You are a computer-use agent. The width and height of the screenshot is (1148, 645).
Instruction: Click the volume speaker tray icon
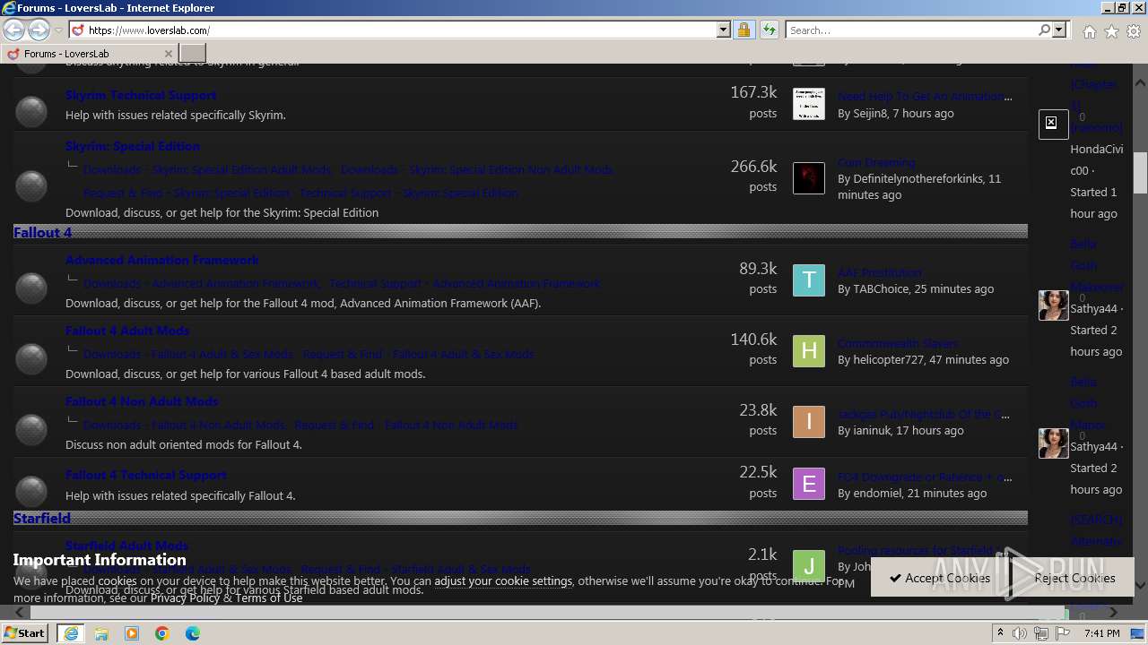[x=1020, y=633]
